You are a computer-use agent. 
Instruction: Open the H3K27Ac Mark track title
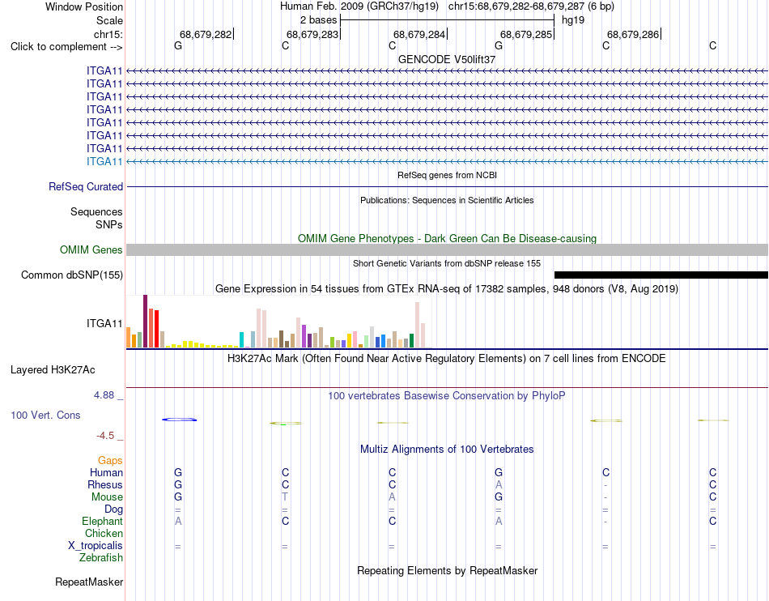tap(447, 359)
